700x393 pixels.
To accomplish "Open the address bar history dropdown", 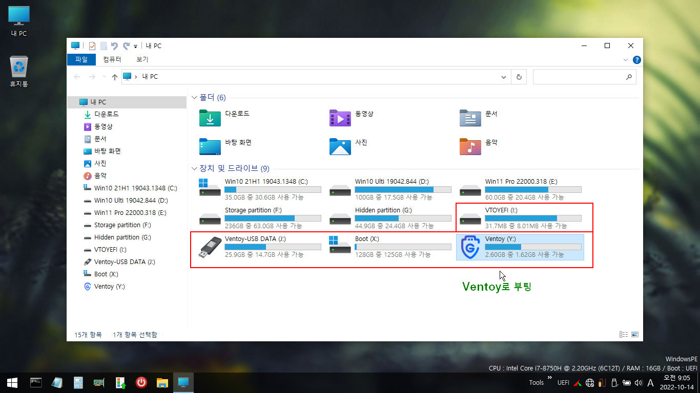I will pyautogui.click(x=504, y=77).
